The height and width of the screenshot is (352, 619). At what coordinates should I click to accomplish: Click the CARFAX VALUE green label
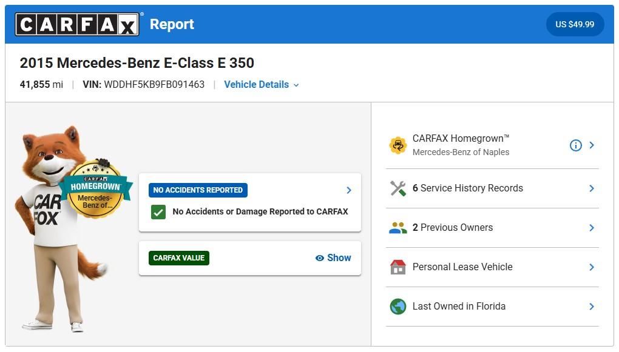click(179, 258)
